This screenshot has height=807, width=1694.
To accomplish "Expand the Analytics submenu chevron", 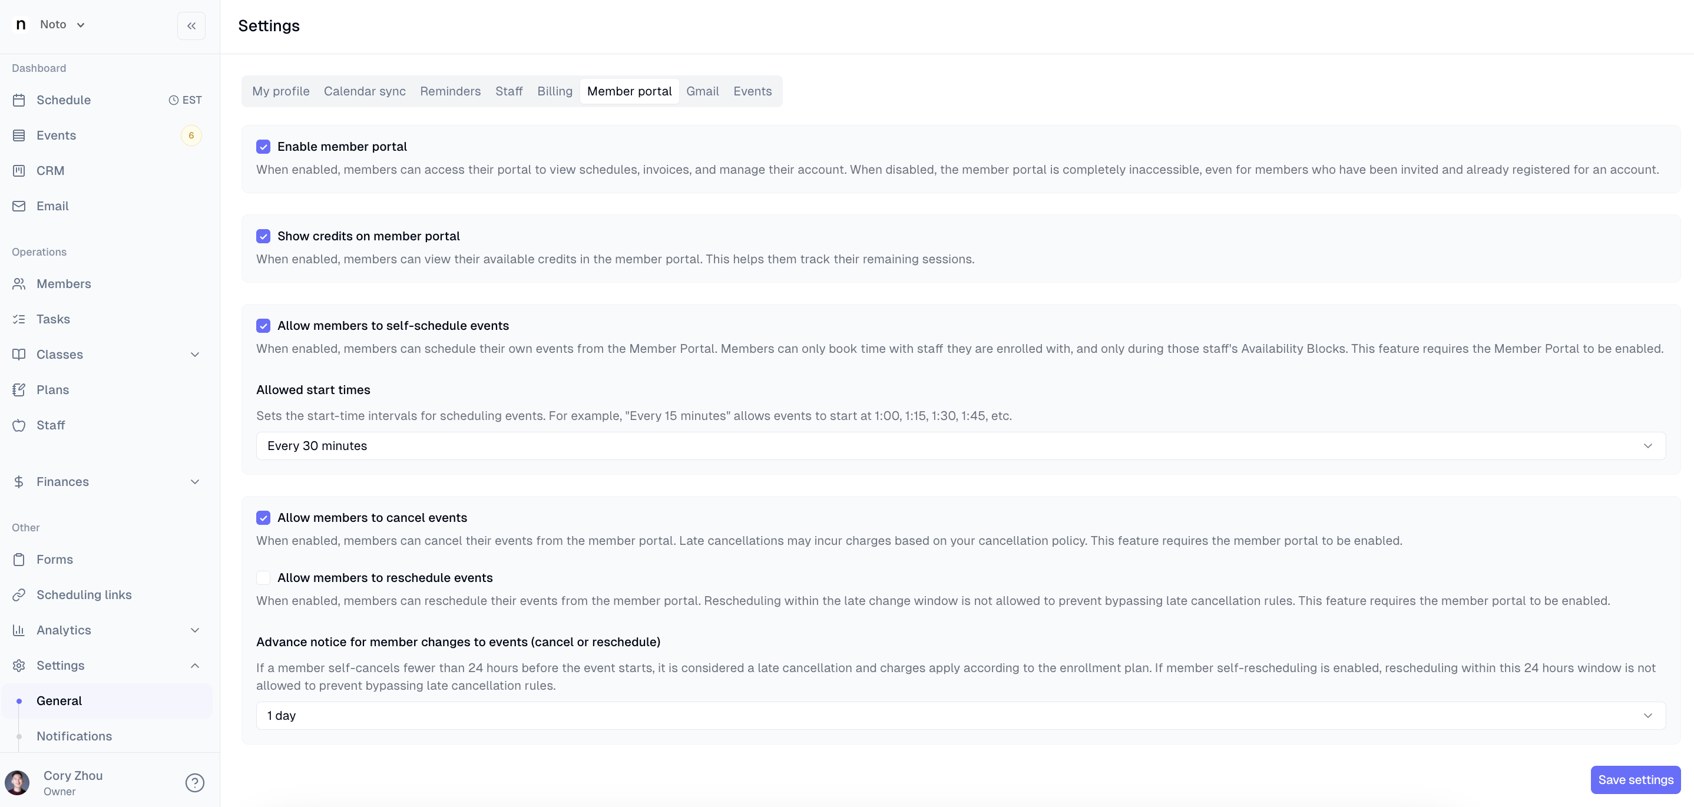I will (194, 630).
